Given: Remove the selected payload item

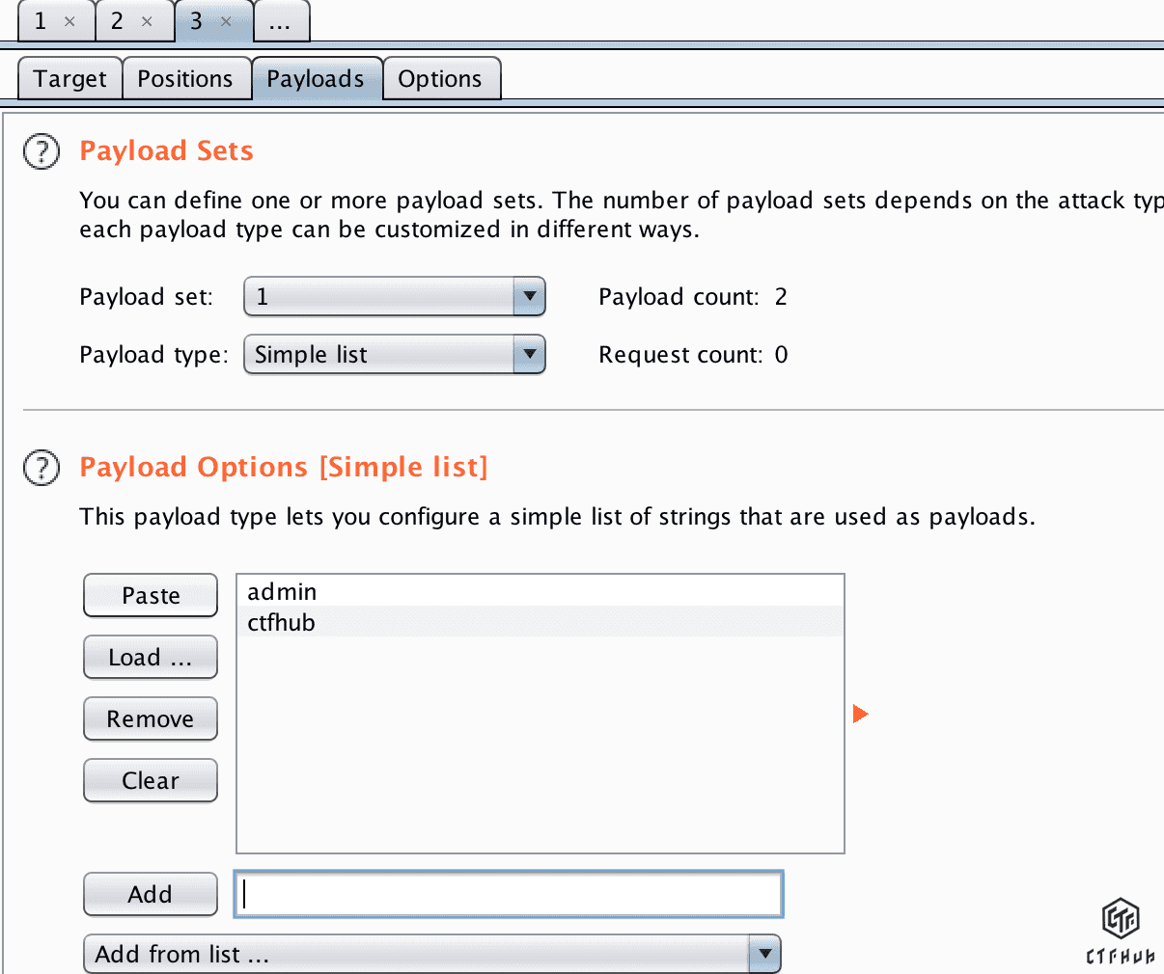Looking at the screenshot, I should tap(151, 719).
